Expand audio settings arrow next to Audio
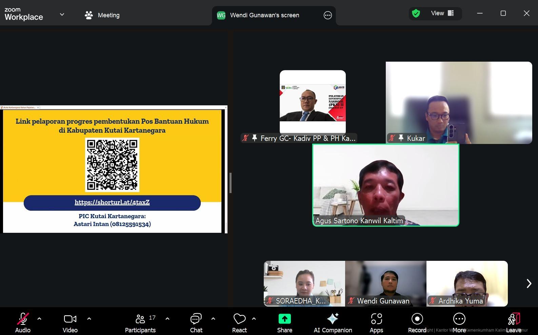 click(39, 319)
